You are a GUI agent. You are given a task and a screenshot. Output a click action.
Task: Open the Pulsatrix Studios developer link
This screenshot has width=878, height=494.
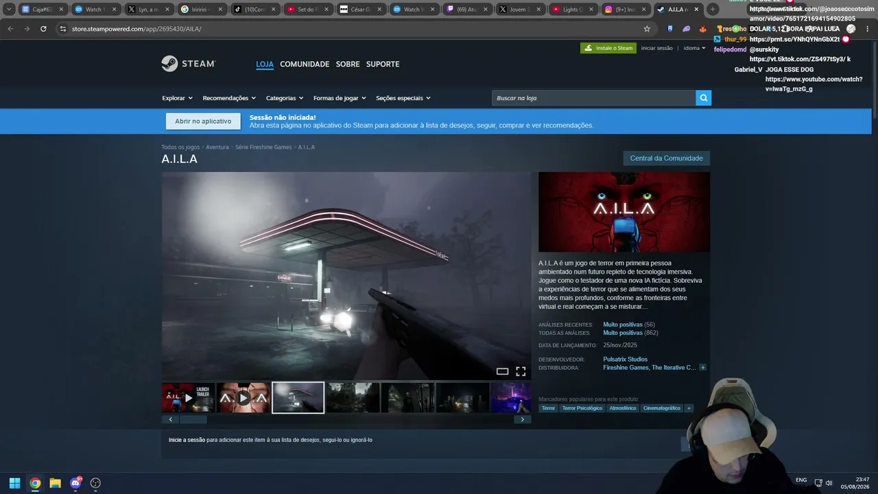pos(625,360)
